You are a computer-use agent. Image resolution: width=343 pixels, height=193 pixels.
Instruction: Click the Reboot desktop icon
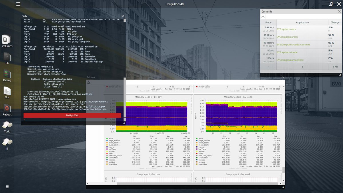[x=7, y=110]
